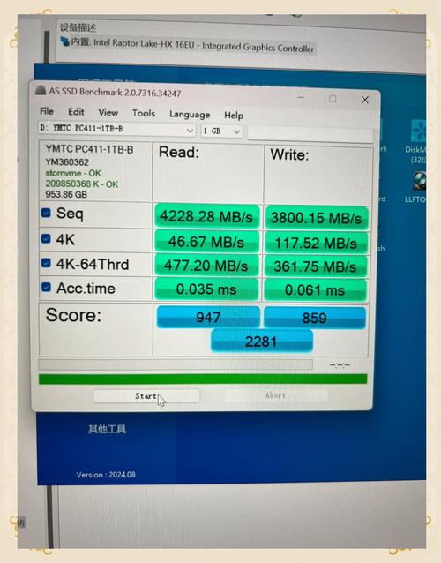Click the 设备描述 header in background window

click(78, 27)
